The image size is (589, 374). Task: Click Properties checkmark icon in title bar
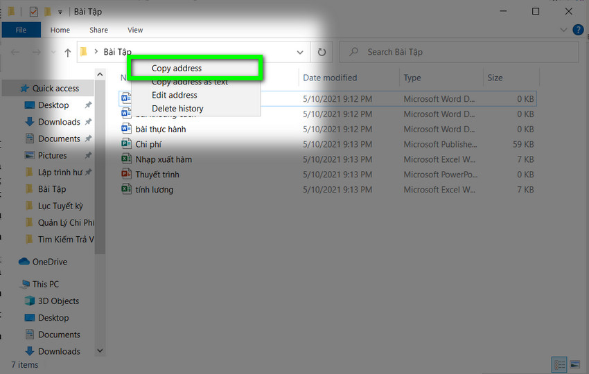pos(34,12)
